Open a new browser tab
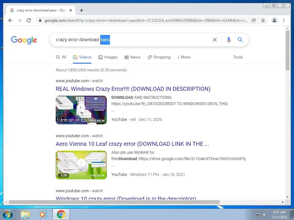The height and width of the screenshot is (220, 294). (81, 10)
